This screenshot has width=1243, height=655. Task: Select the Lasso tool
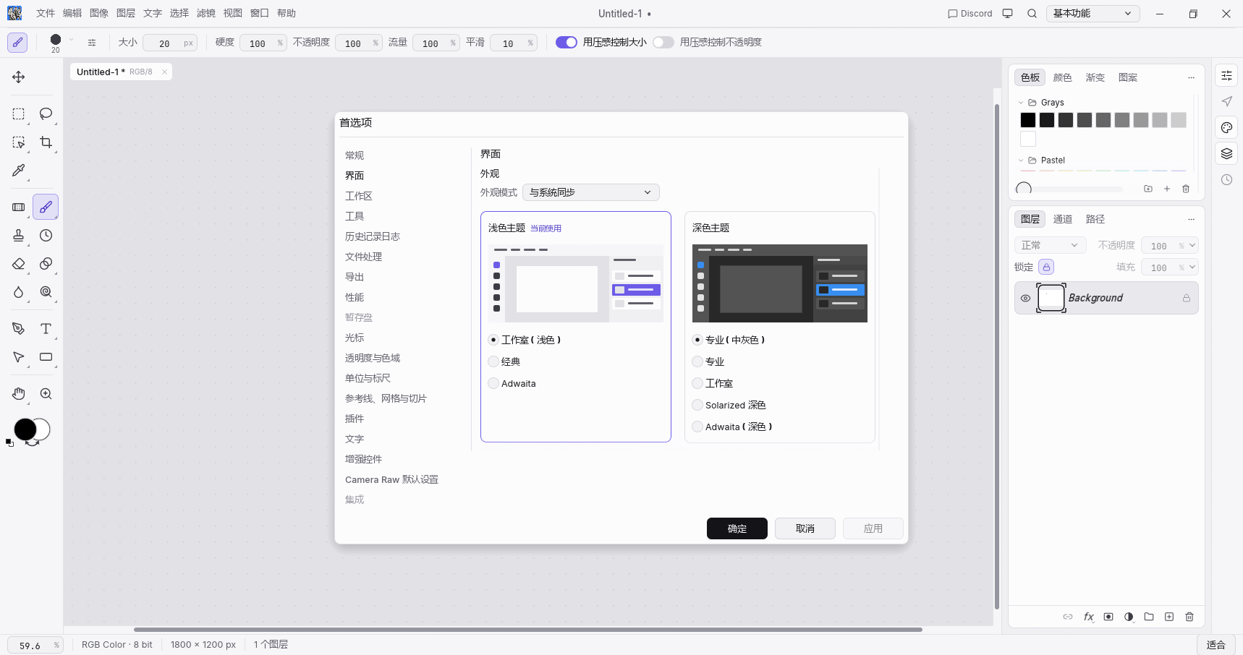click(46, 114)
